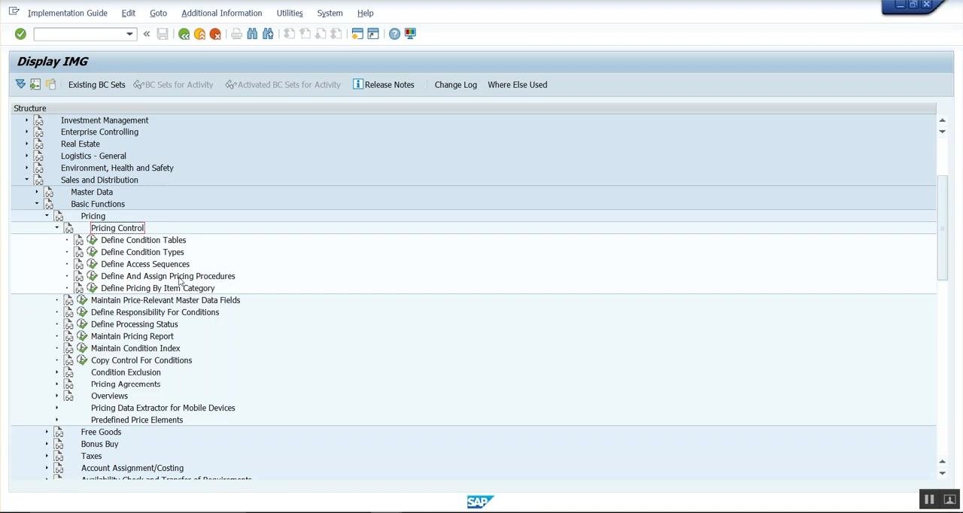Execute Maintain Pricing Report activity icon
The image size is (963, 513).
pyautogui.click(x=82, y=336)
